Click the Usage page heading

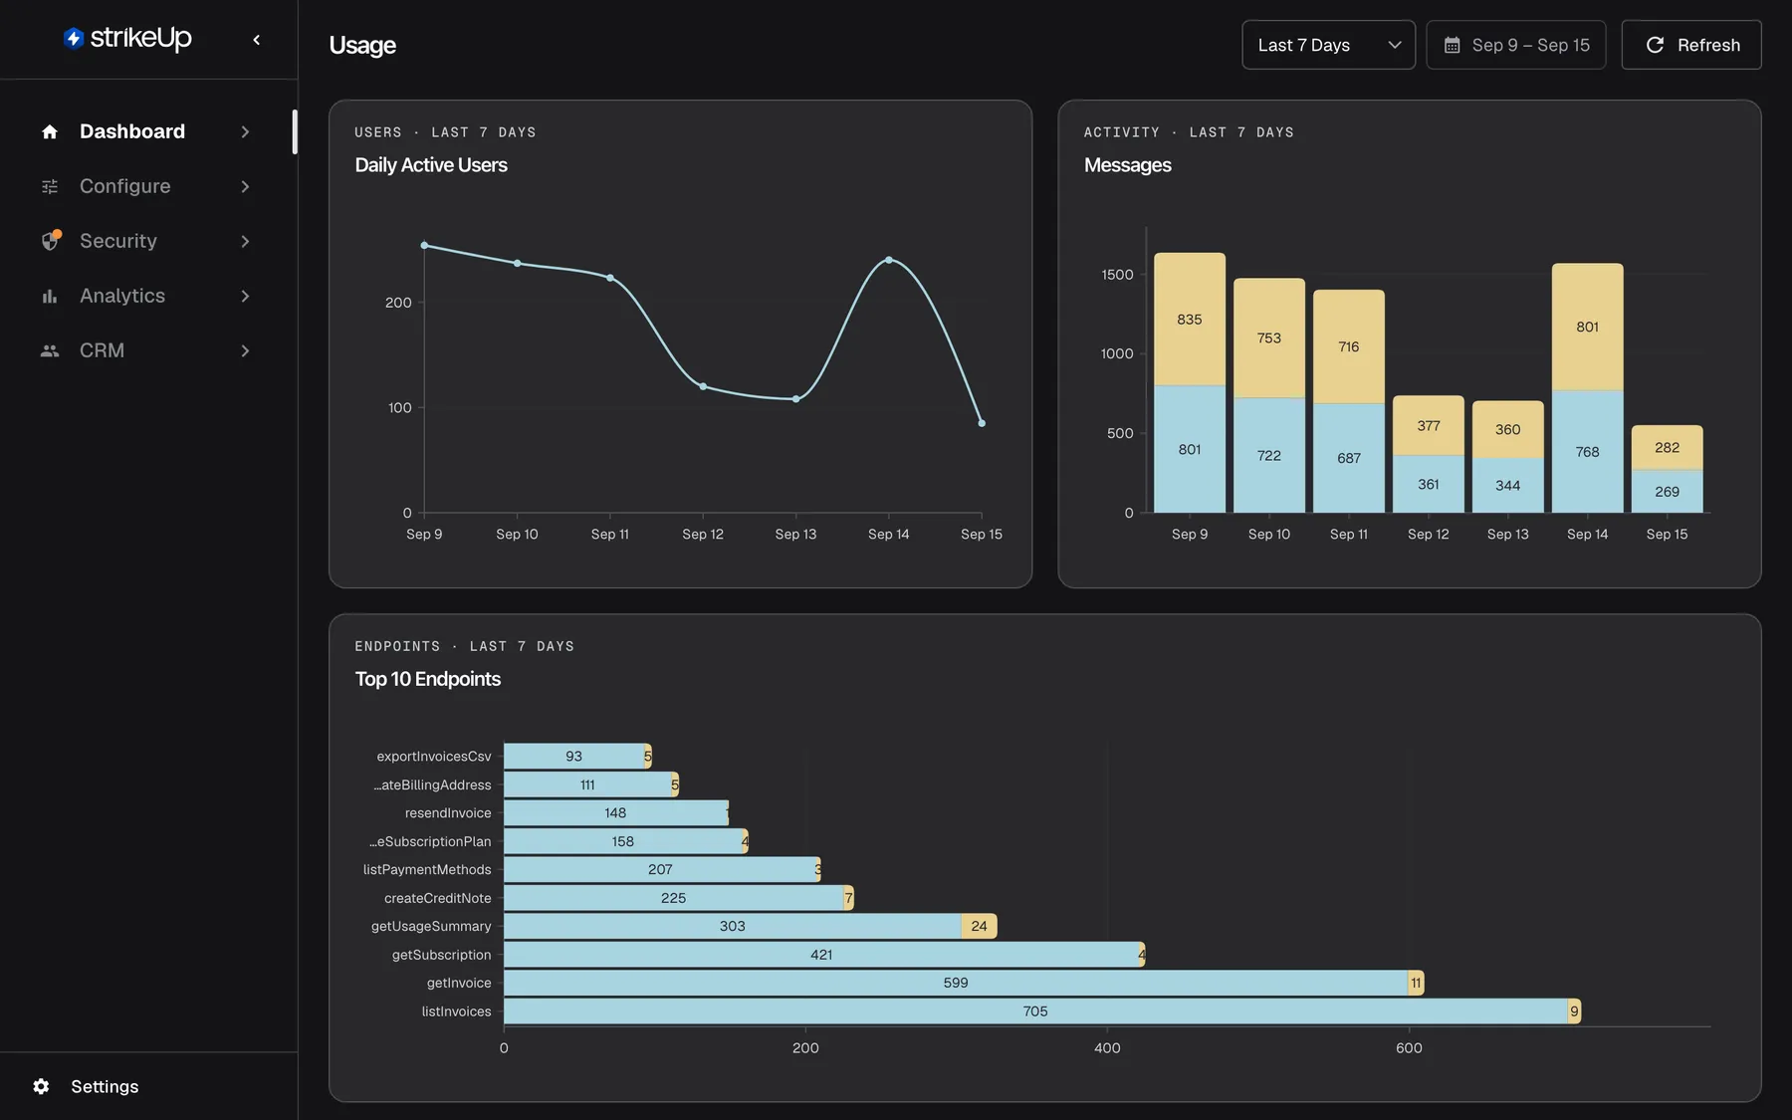click(x=362, y=46)
